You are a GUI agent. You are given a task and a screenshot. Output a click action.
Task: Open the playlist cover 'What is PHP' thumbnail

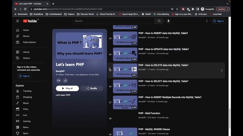pyautogui.click(x=79, y=46)
